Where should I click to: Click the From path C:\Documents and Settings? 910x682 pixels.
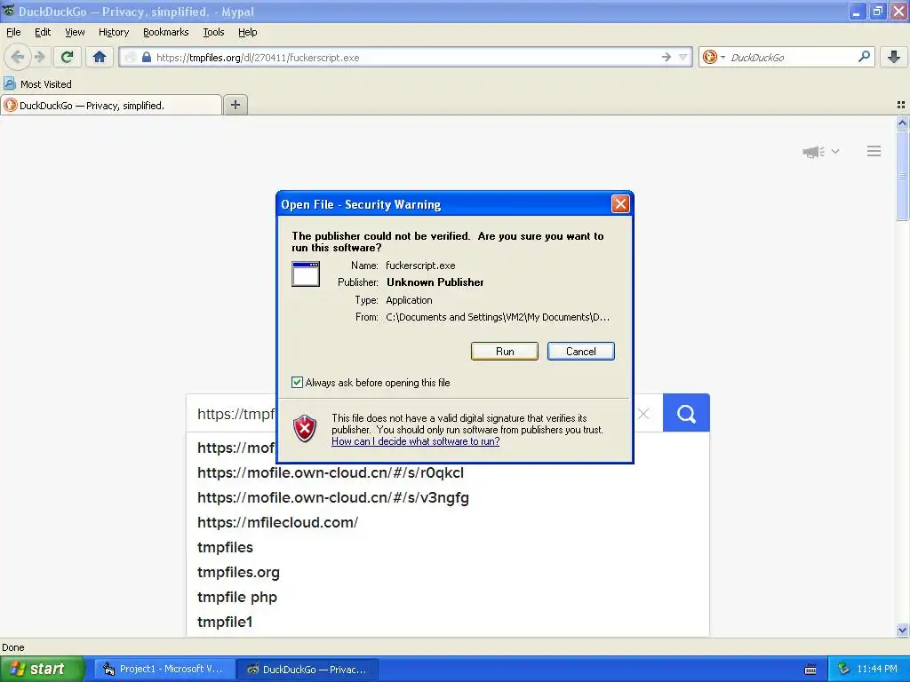click(x=498, y=317)
